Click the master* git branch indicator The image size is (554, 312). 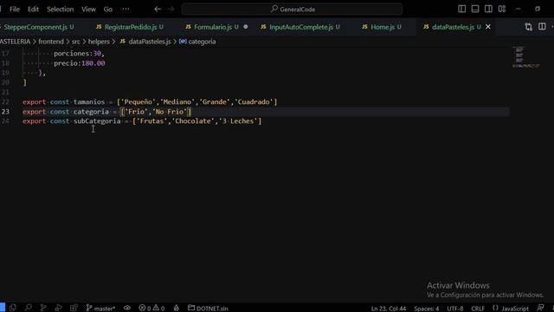100,309
